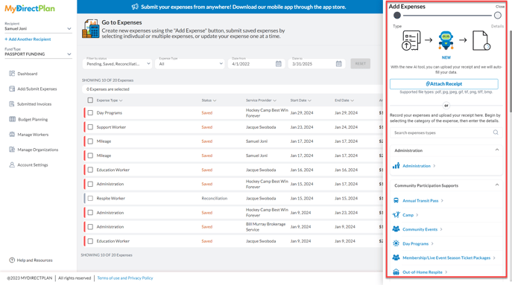Sort by the Expense Type column header
Image resolution: width=512 pixels, height=285 pixels.
click(110, 100)
